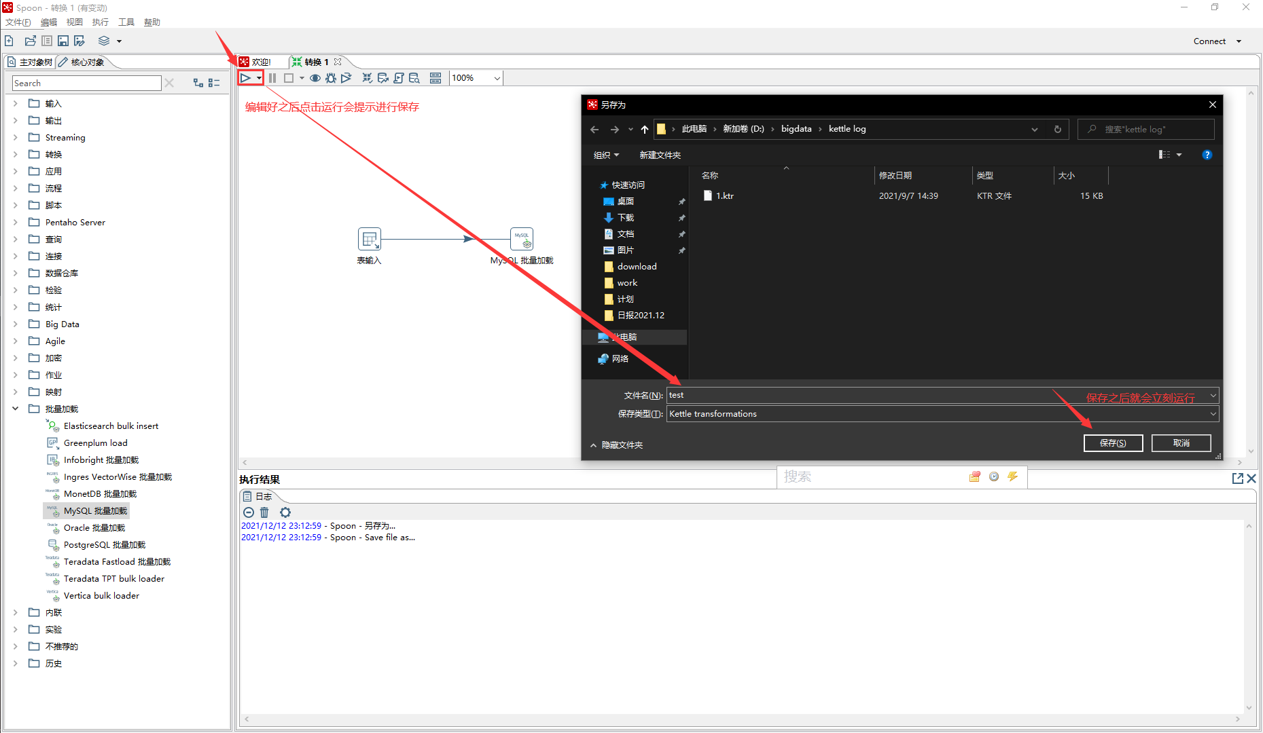Open the 编辑 menu
This screenshot has height=733, width=1263.
49,22
